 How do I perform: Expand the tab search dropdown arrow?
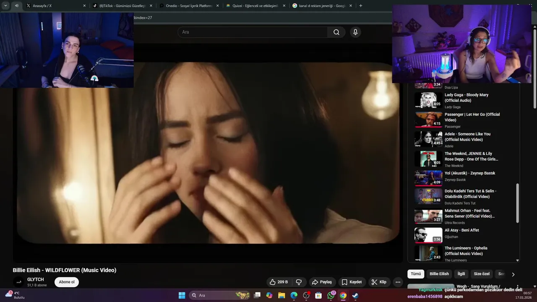click(x=5, y=6)
